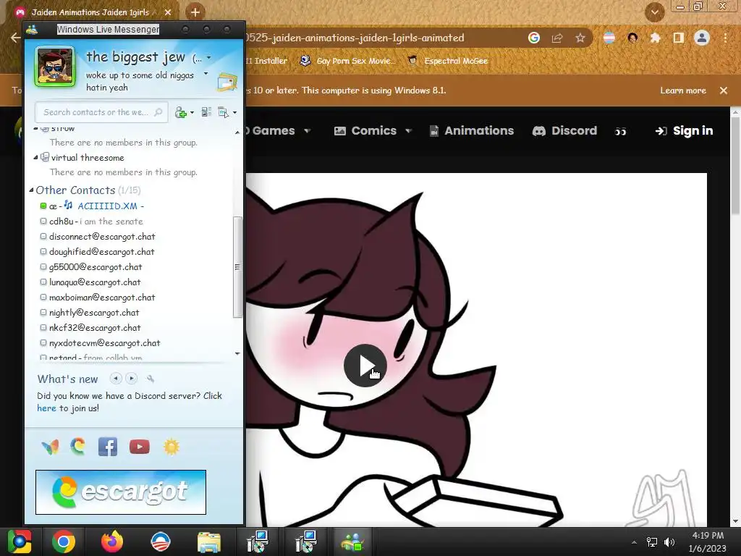Open File Explorer from the taskbar

(209, 542)
